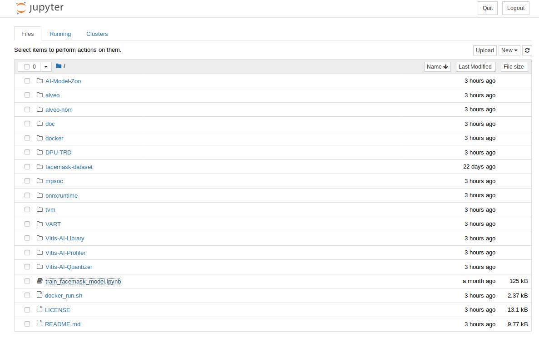The image size is (539, 338).
Task: Refresh the notebook file list
Action: pos(527,50)
